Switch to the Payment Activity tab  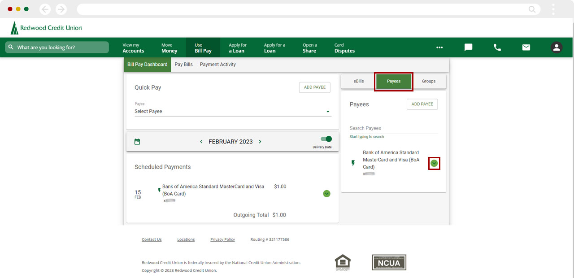pos(218,65)
